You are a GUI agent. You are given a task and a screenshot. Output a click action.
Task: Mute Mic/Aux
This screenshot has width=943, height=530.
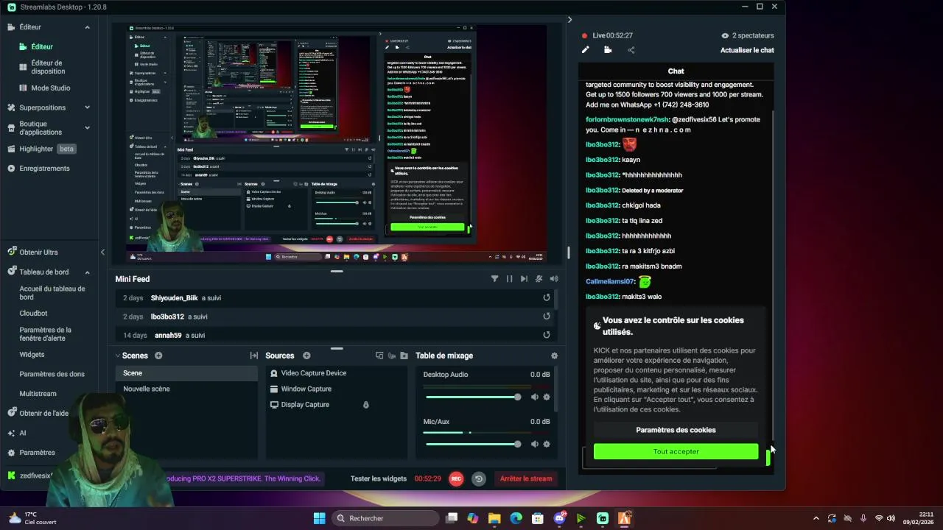click(x=534, y=444)
